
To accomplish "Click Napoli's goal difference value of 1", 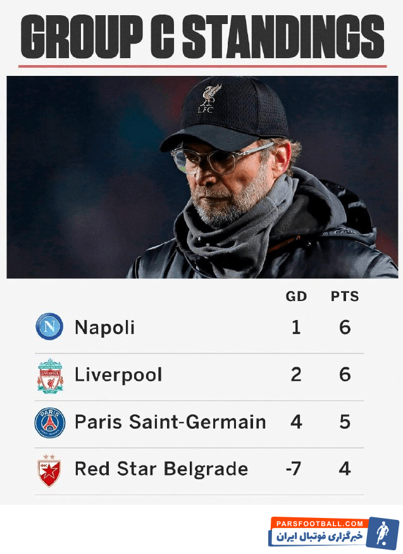I will [296, 328].
